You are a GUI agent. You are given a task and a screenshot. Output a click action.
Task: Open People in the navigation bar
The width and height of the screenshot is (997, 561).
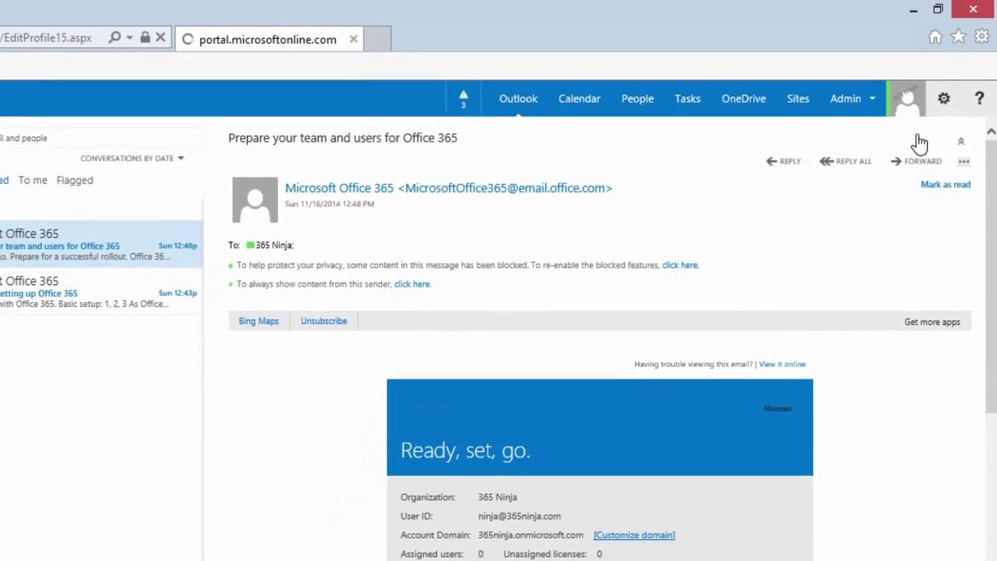point(637,99)
